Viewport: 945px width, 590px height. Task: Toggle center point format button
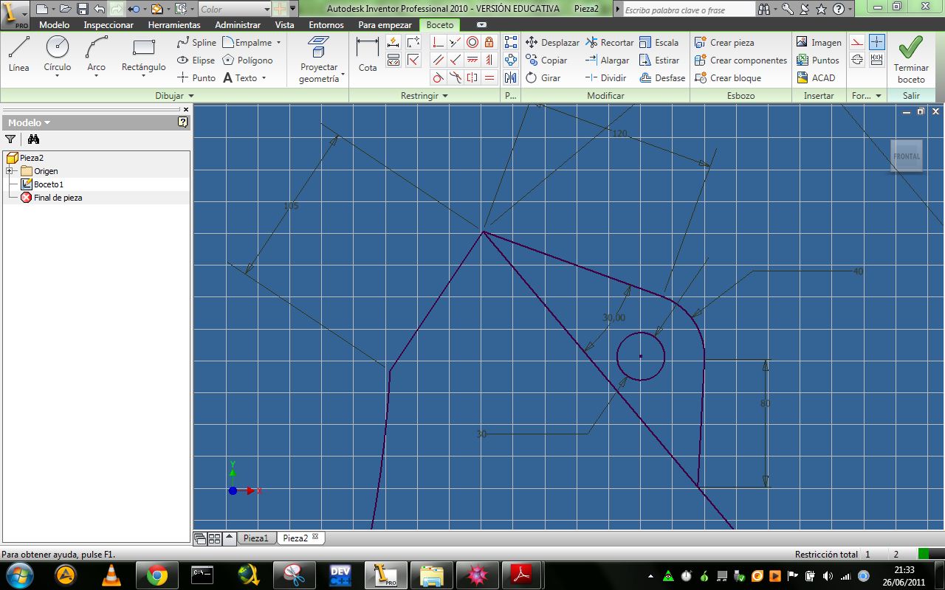[x=876, y=42]
